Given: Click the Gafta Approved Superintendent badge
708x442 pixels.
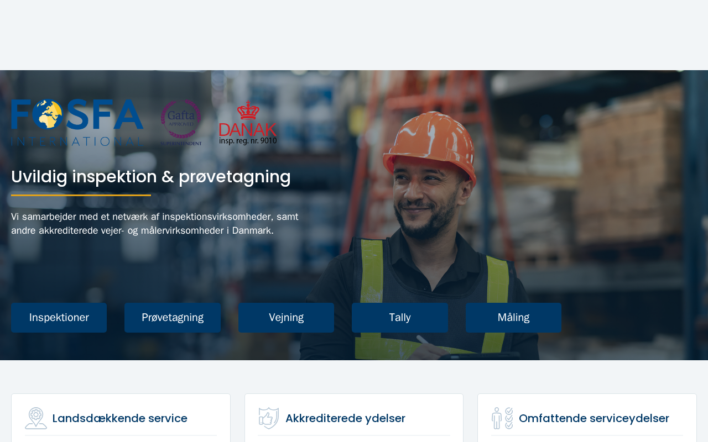Looking at the screenshot, I should click(181, 123).
